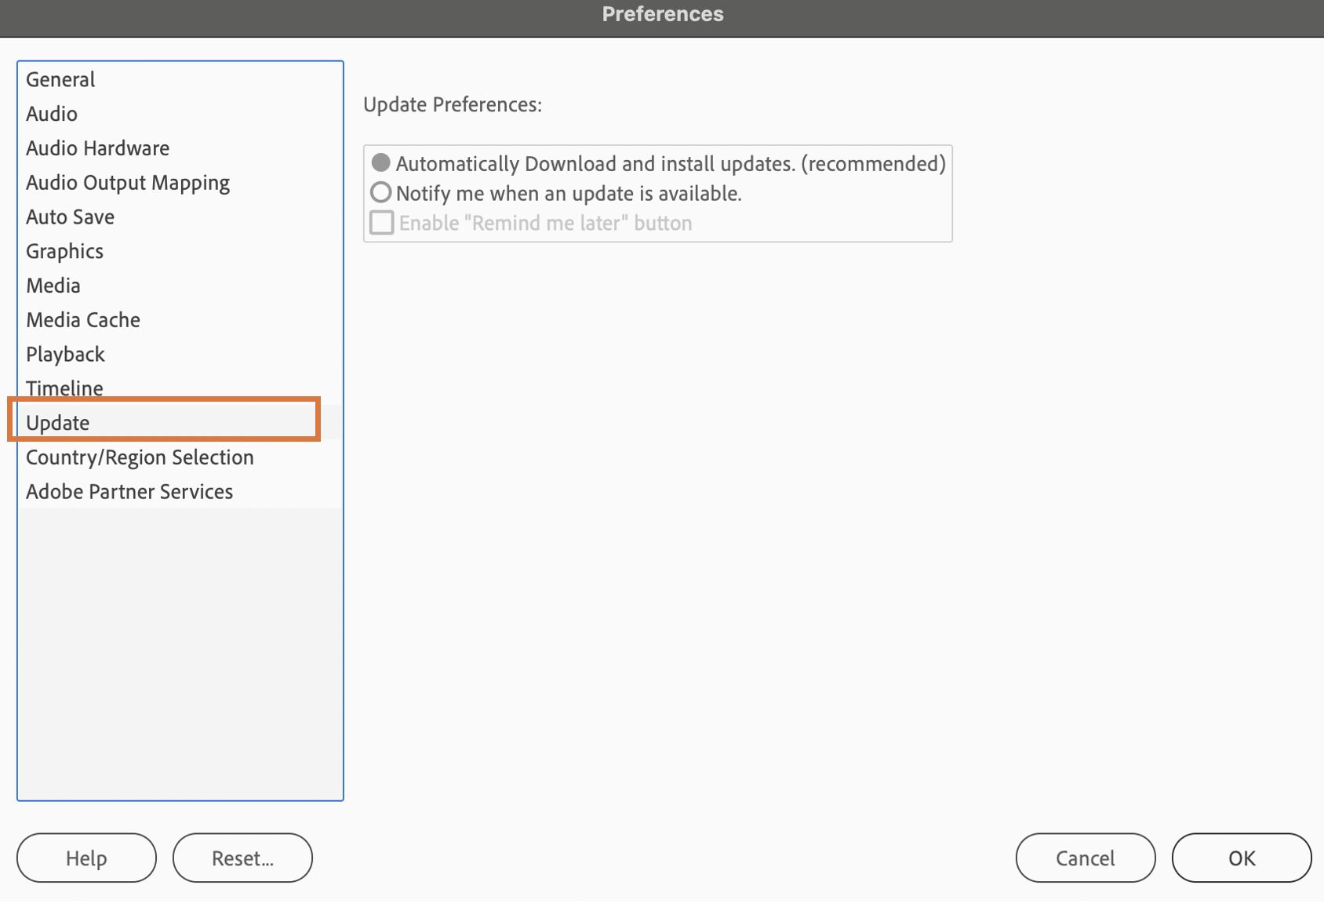Click the Help button
Screen dimensions: 1324x907
(x=86, y=858)
